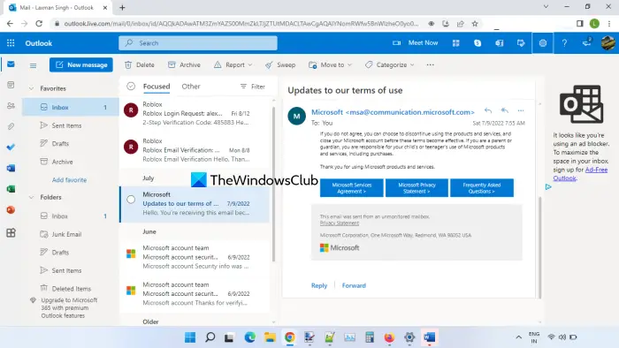Open the Office panel icon in header
Image resolution: width=619 pixels, height=348 pixels.
click(500, 43)
